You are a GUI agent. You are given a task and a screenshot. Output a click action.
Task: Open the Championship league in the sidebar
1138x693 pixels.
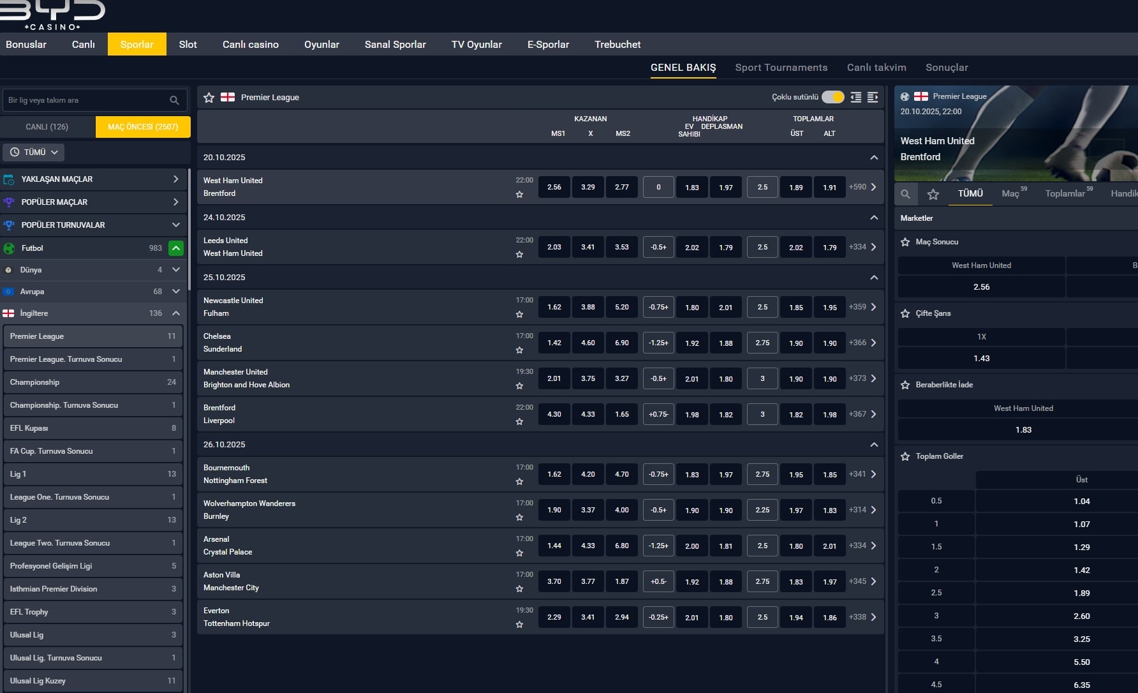click(92, 382)
